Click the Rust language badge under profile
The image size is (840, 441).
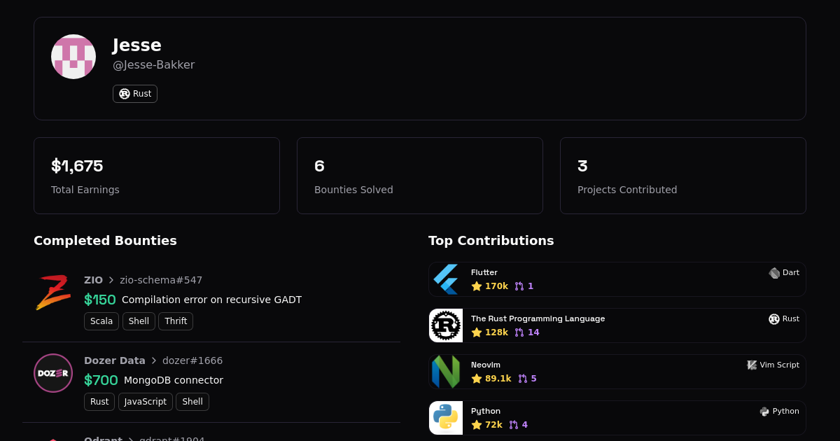coord(135,94)
